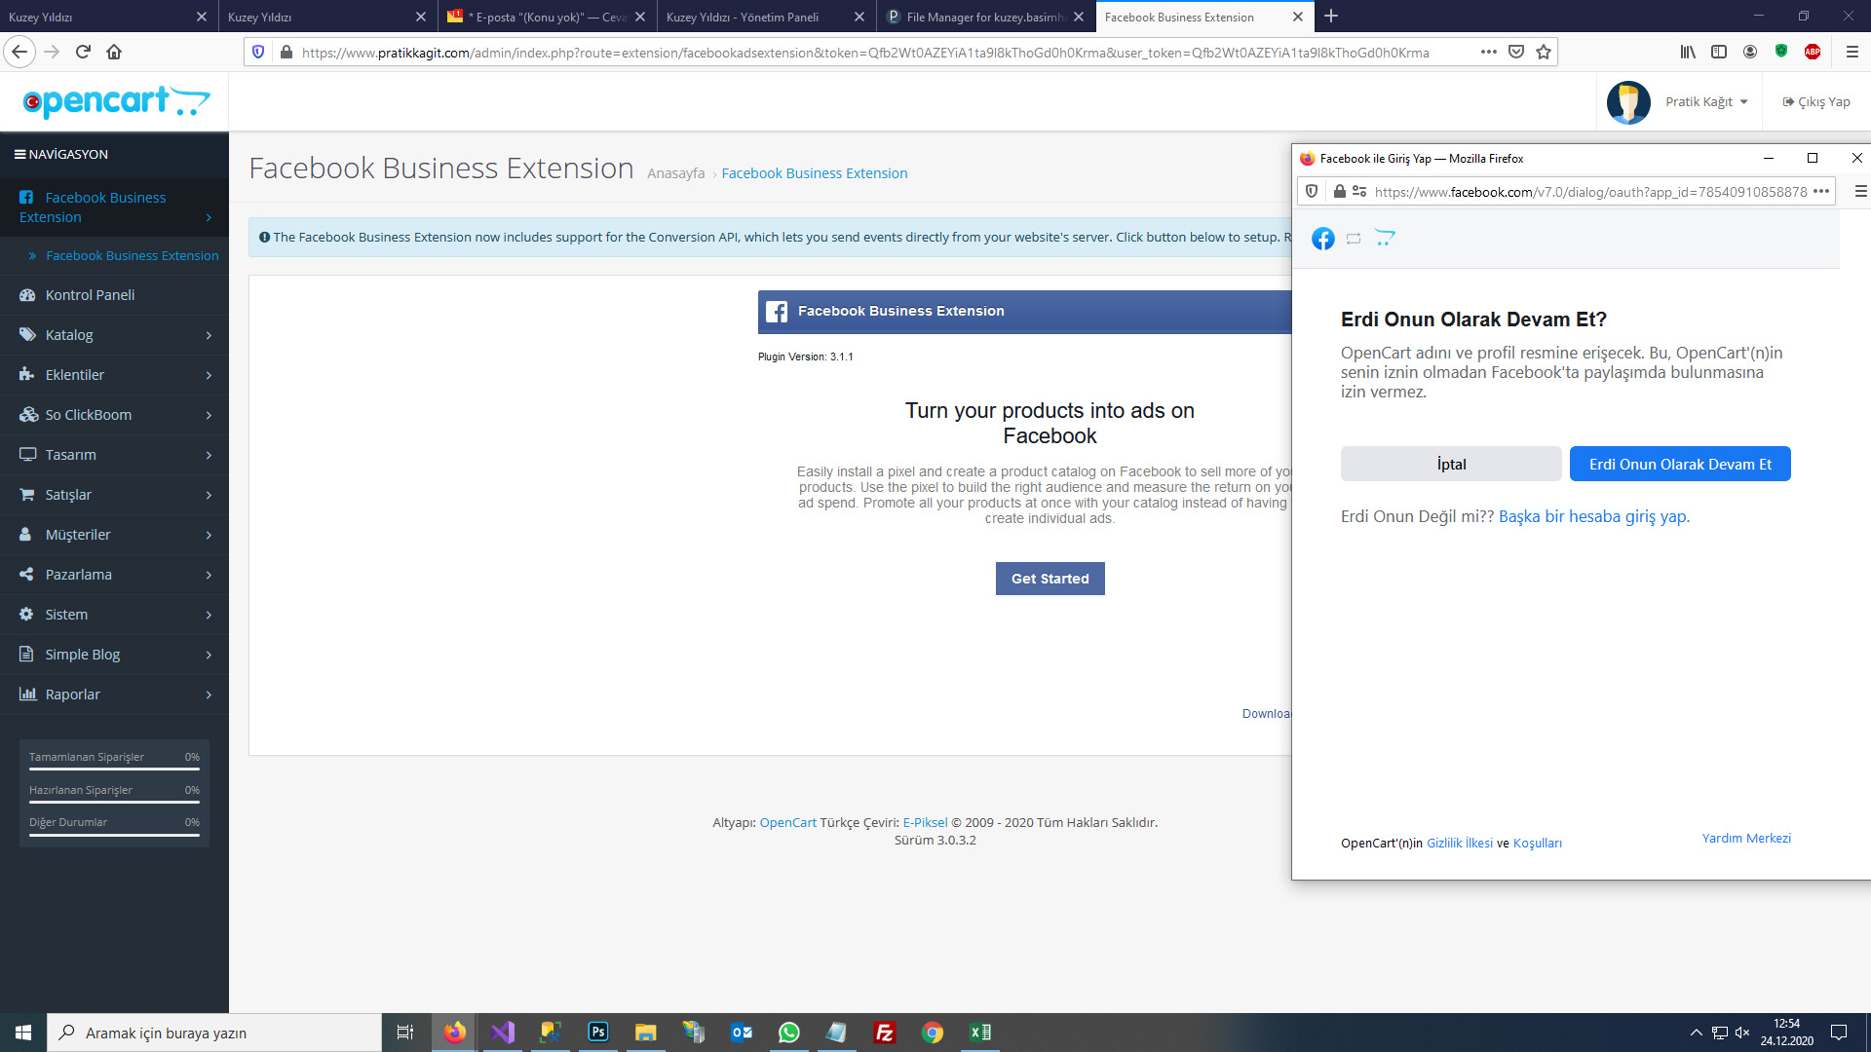Open the Windows notification center

pos(1839,1033)
